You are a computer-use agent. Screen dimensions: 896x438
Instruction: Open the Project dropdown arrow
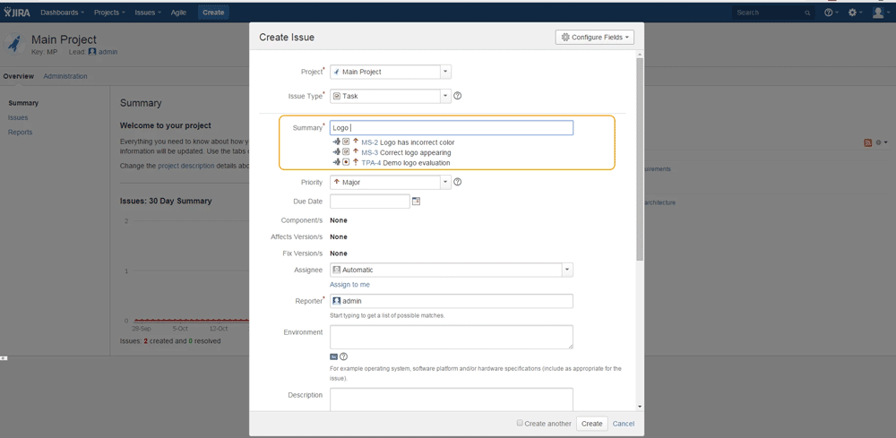pos(445,72)
